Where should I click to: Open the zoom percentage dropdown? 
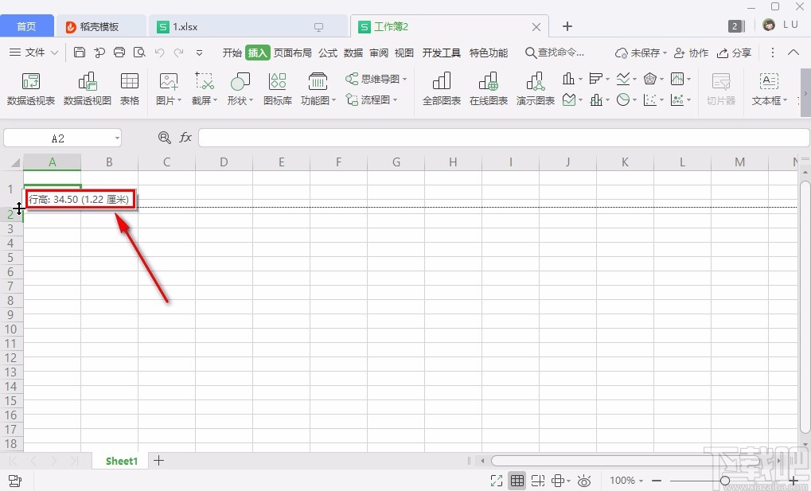pos(626,481)
